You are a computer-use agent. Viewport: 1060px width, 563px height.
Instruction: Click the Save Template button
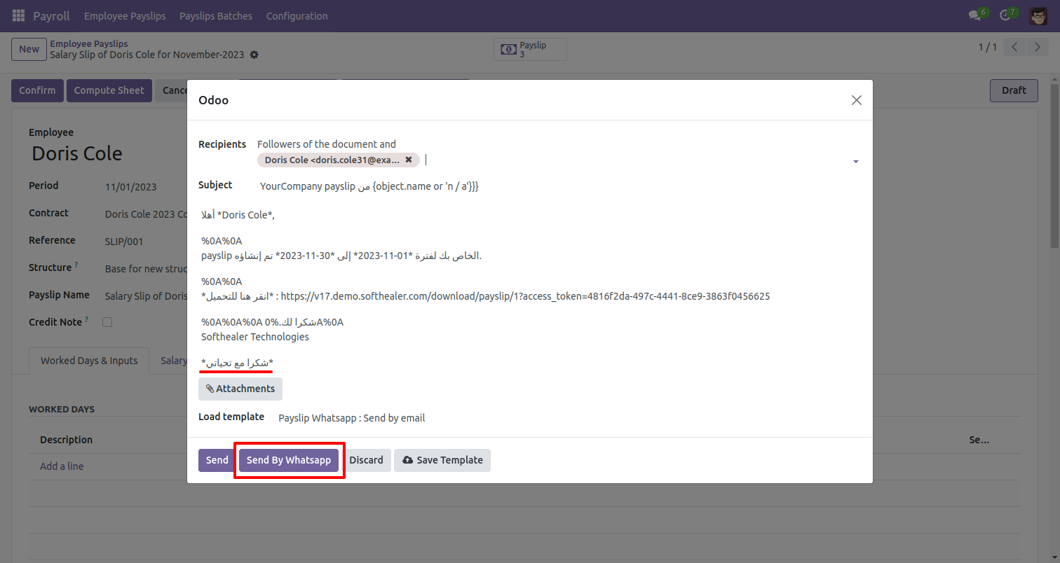442,460
